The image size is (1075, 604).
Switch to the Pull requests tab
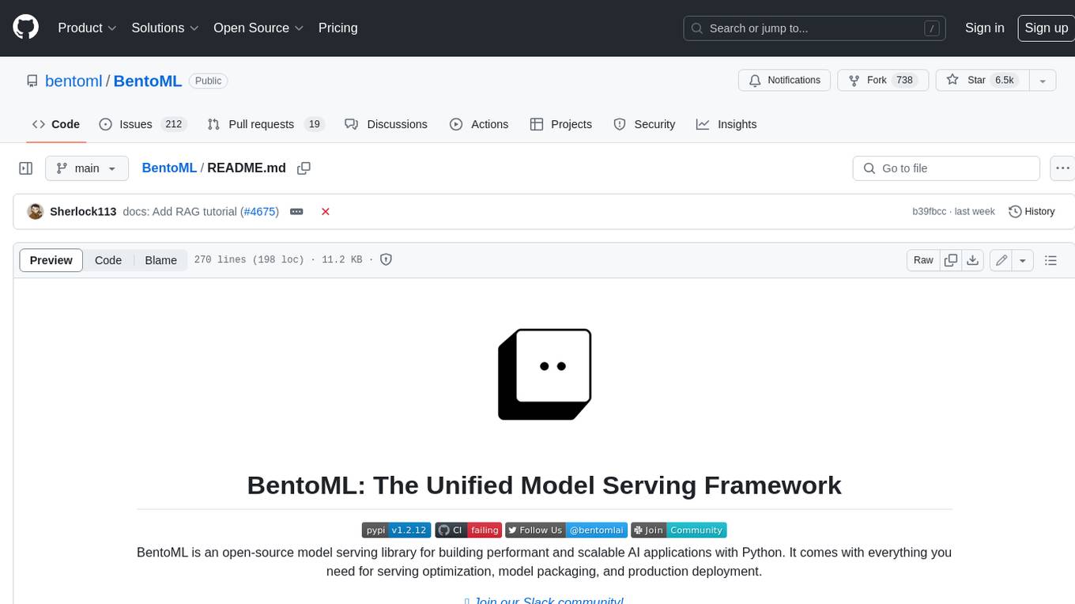266,124
